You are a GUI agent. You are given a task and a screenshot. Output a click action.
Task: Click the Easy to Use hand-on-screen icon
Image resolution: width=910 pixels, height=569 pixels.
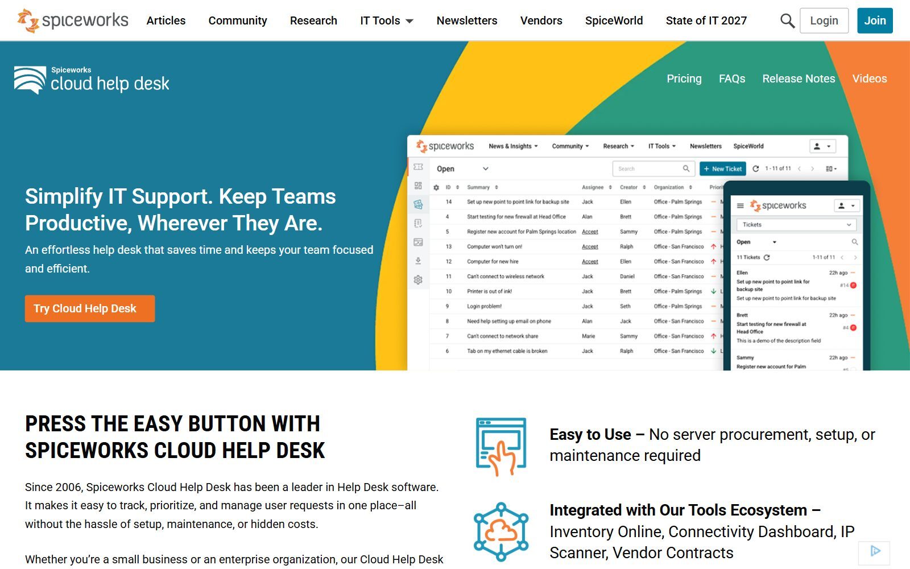coord(501,447)
